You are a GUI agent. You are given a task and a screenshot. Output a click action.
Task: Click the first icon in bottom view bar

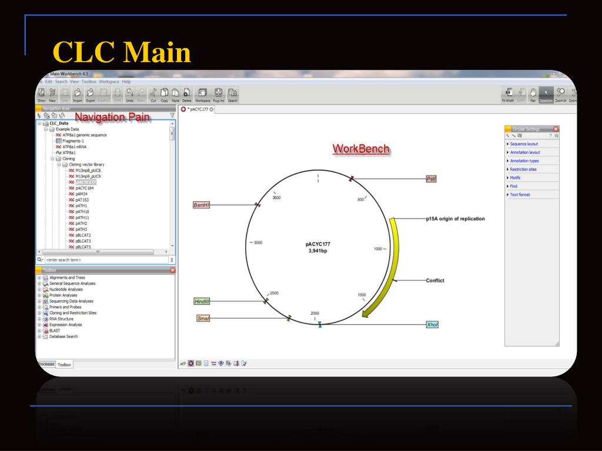click(183, 363)
